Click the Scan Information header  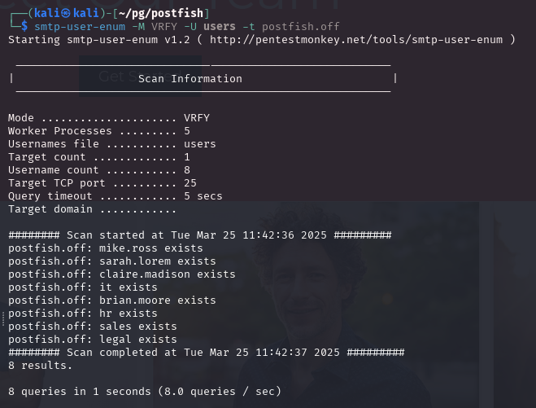(190, 79)
